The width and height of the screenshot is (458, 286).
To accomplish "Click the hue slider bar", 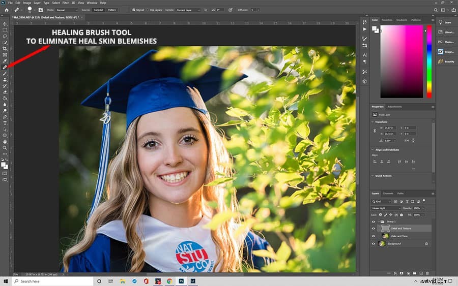I will [429, 61].
